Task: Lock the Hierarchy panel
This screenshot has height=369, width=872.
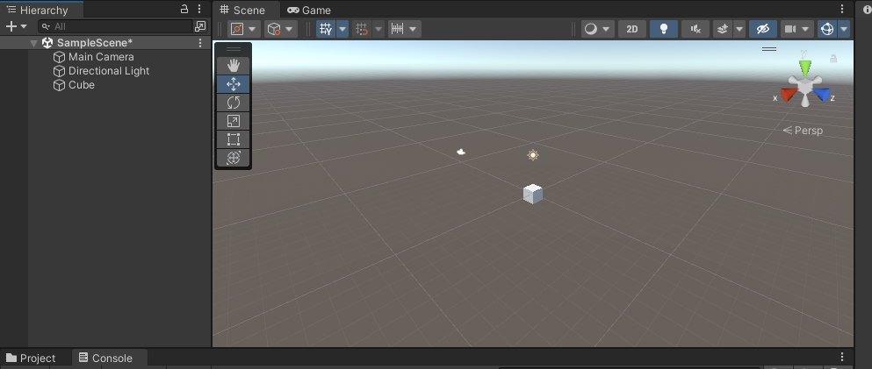Action: [184, 9]
